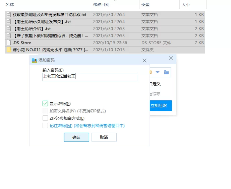Select file 【老王论坛永久地址发布页】.txt

[x=42, y=22]
